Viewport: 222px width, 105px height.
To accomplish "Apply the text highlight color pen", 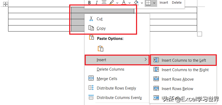I will (x=112, y=3).
